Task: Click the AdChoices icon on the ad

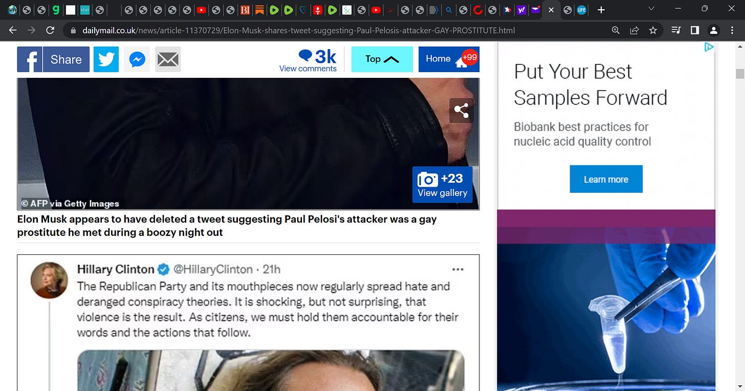Action: (x=709, y=47)
